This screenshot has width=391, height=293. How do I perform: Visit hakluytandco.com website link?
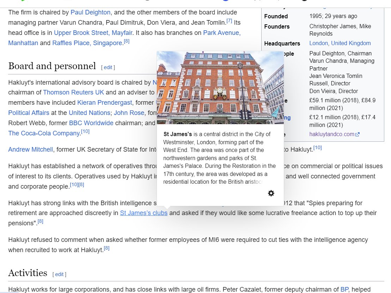(332, 134)
